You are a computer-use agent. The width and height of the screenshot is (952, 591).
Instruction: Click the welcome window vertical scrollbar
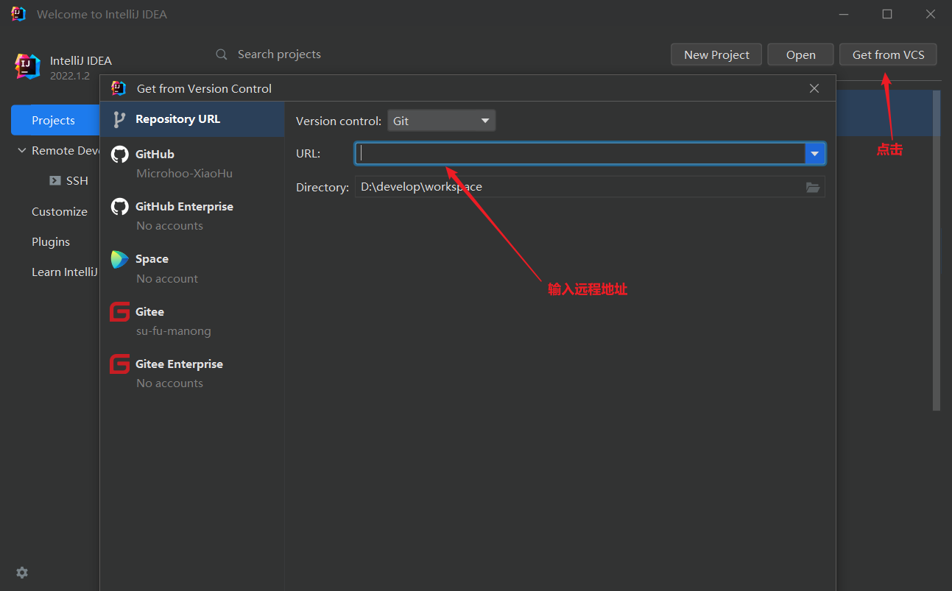click(x=937, y=250)
